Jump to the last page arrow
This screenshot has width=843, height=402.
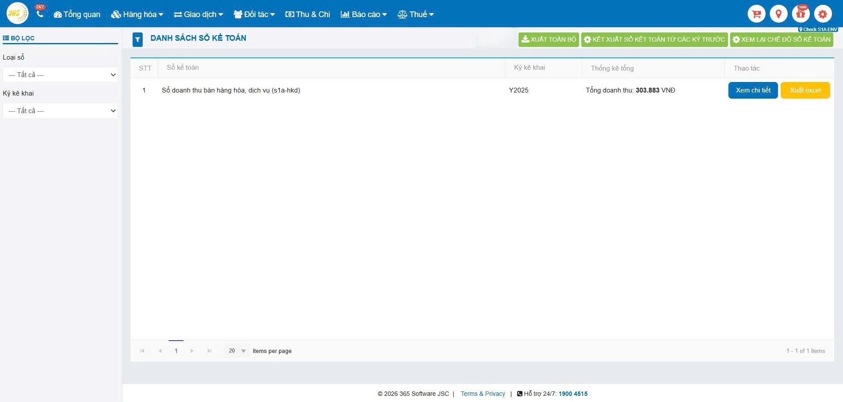click(x=209, y=351)
